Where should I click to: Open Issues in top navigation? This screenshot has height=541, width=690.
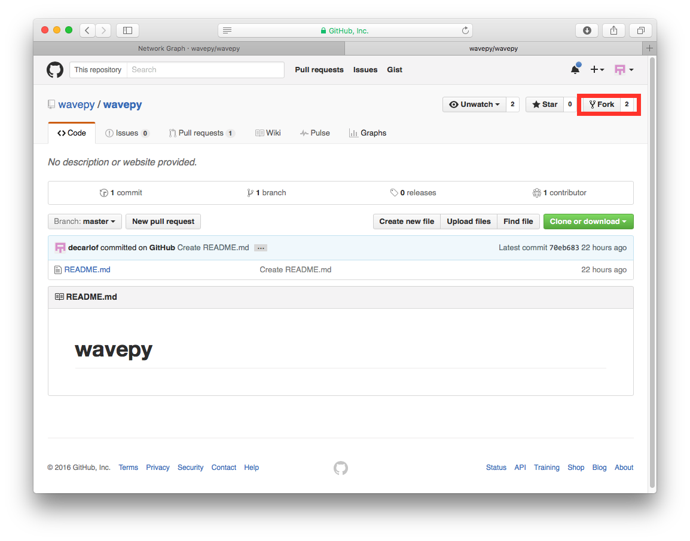365,69
